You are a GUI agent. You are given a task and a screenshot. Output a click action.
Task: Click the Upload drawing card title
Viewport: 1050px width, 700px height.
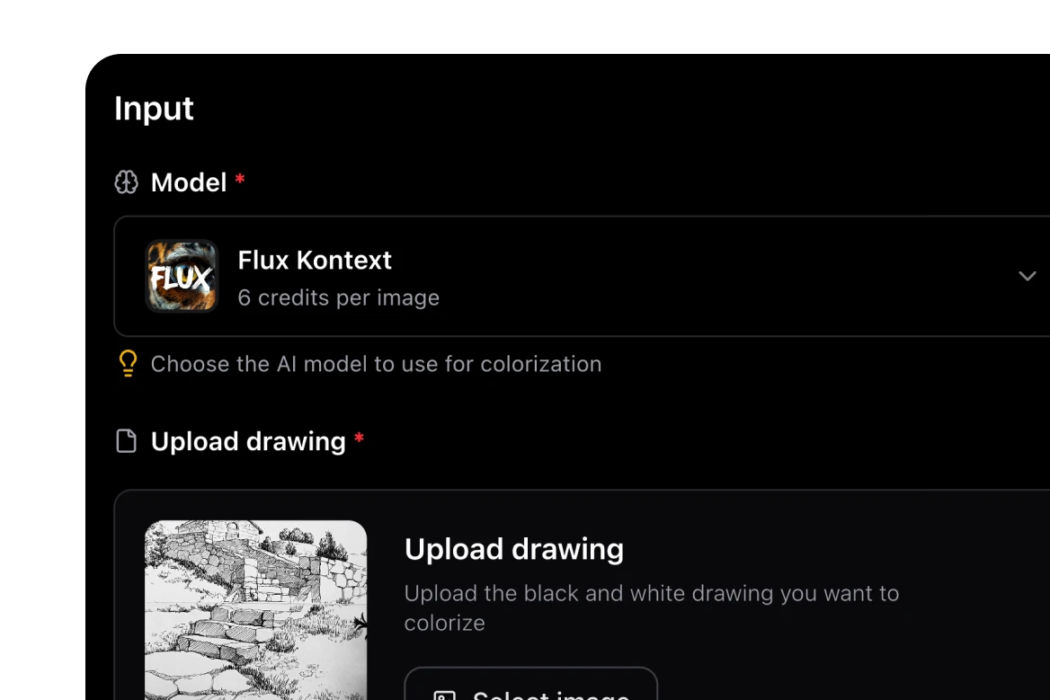(514, 549)
